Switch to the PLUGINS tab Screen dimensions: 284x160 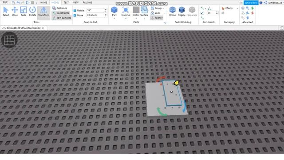pos(87,3)
